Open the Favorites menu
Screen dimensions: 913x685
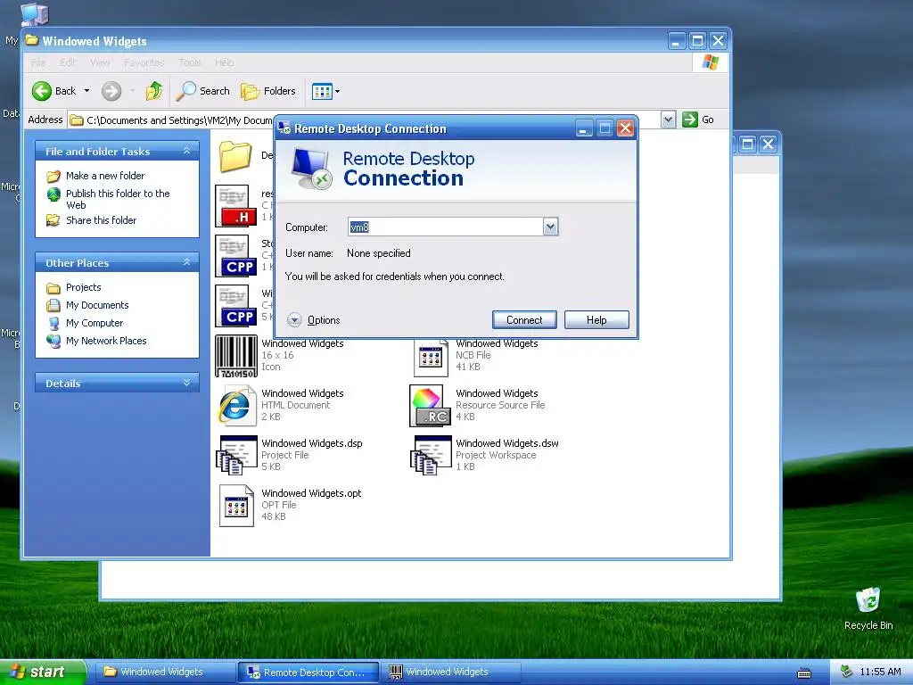point(144,62)
